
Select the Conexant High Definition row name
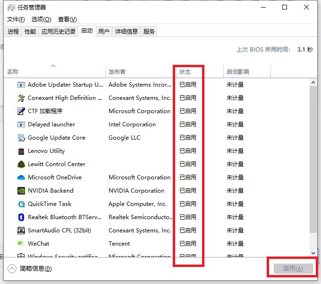(65, 98)
